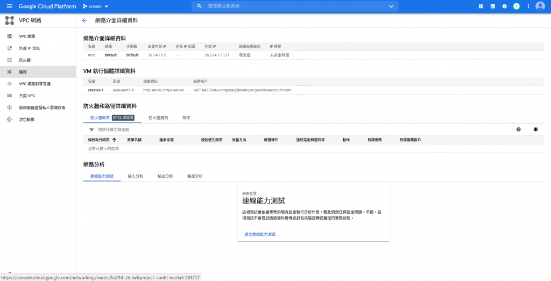The image size is (551, 281).
Task: Switch to the 輸入分析 tab
Action: pyautogui.click(x=135, y=176)
